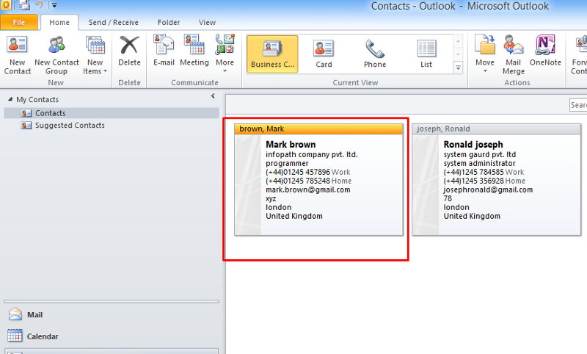
Task: Go to the Calendar module
Action: click(x=33, y=336)
